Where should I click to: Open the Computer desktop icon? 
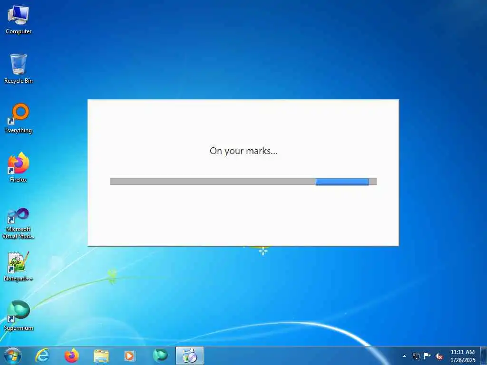(x=19, y=20)
